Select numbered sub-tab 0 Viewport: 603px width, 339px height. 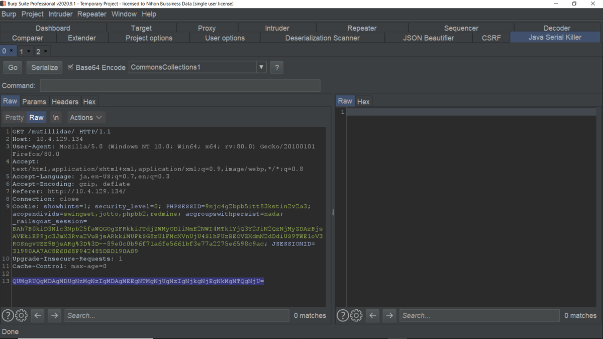coord(5,51)
